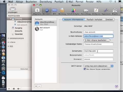Click the help question mark button
The width and height of the screenshot is (123, 92).
pyautogui.click(x=117, y=86)
